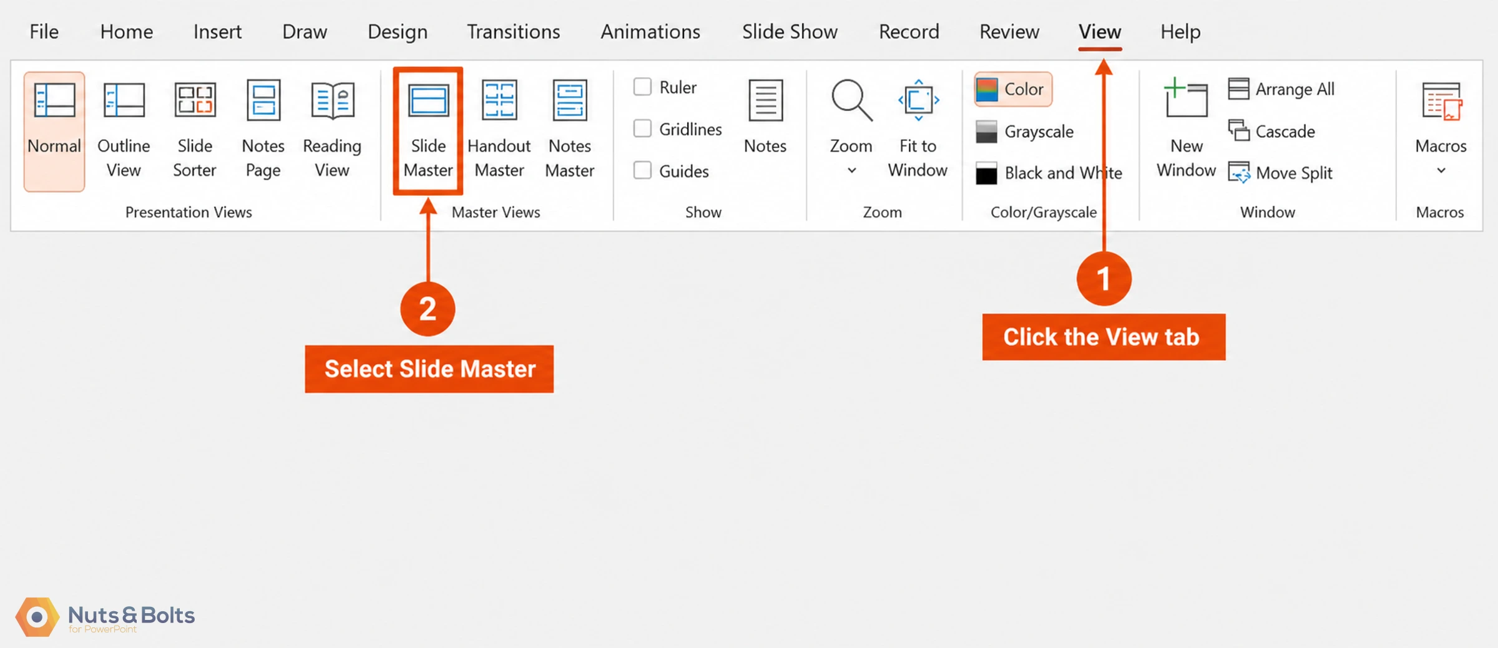
Task: Enable the Guides checkbox
Action: tap(642, 170)
